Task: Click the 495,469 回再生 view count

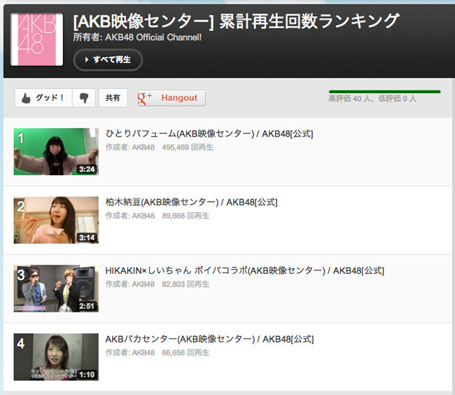Action: (188, 148)
